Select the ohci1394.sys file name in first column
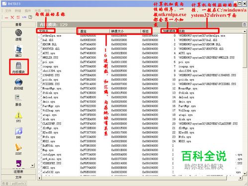Viewport: 248px width, 186px height. (x=52, y=71)
